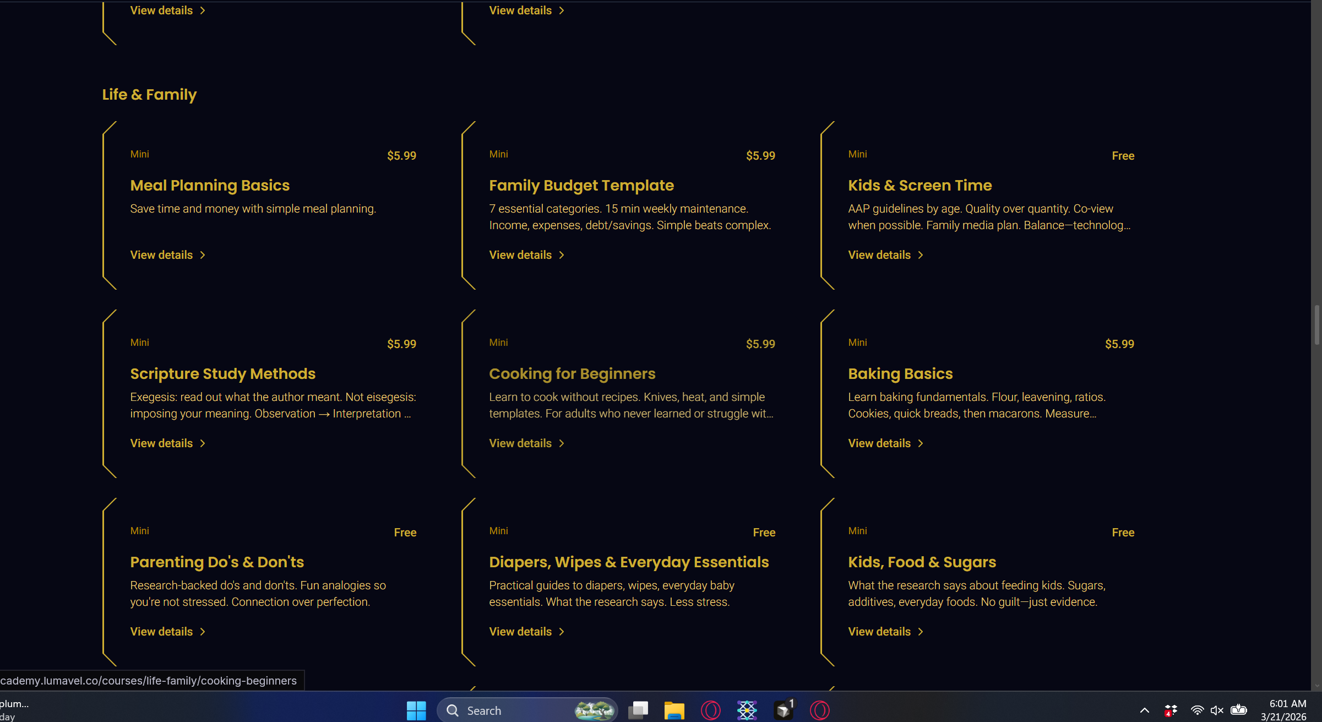Expand details chevron for Cooking for Beginners

(x=562, y=443)
